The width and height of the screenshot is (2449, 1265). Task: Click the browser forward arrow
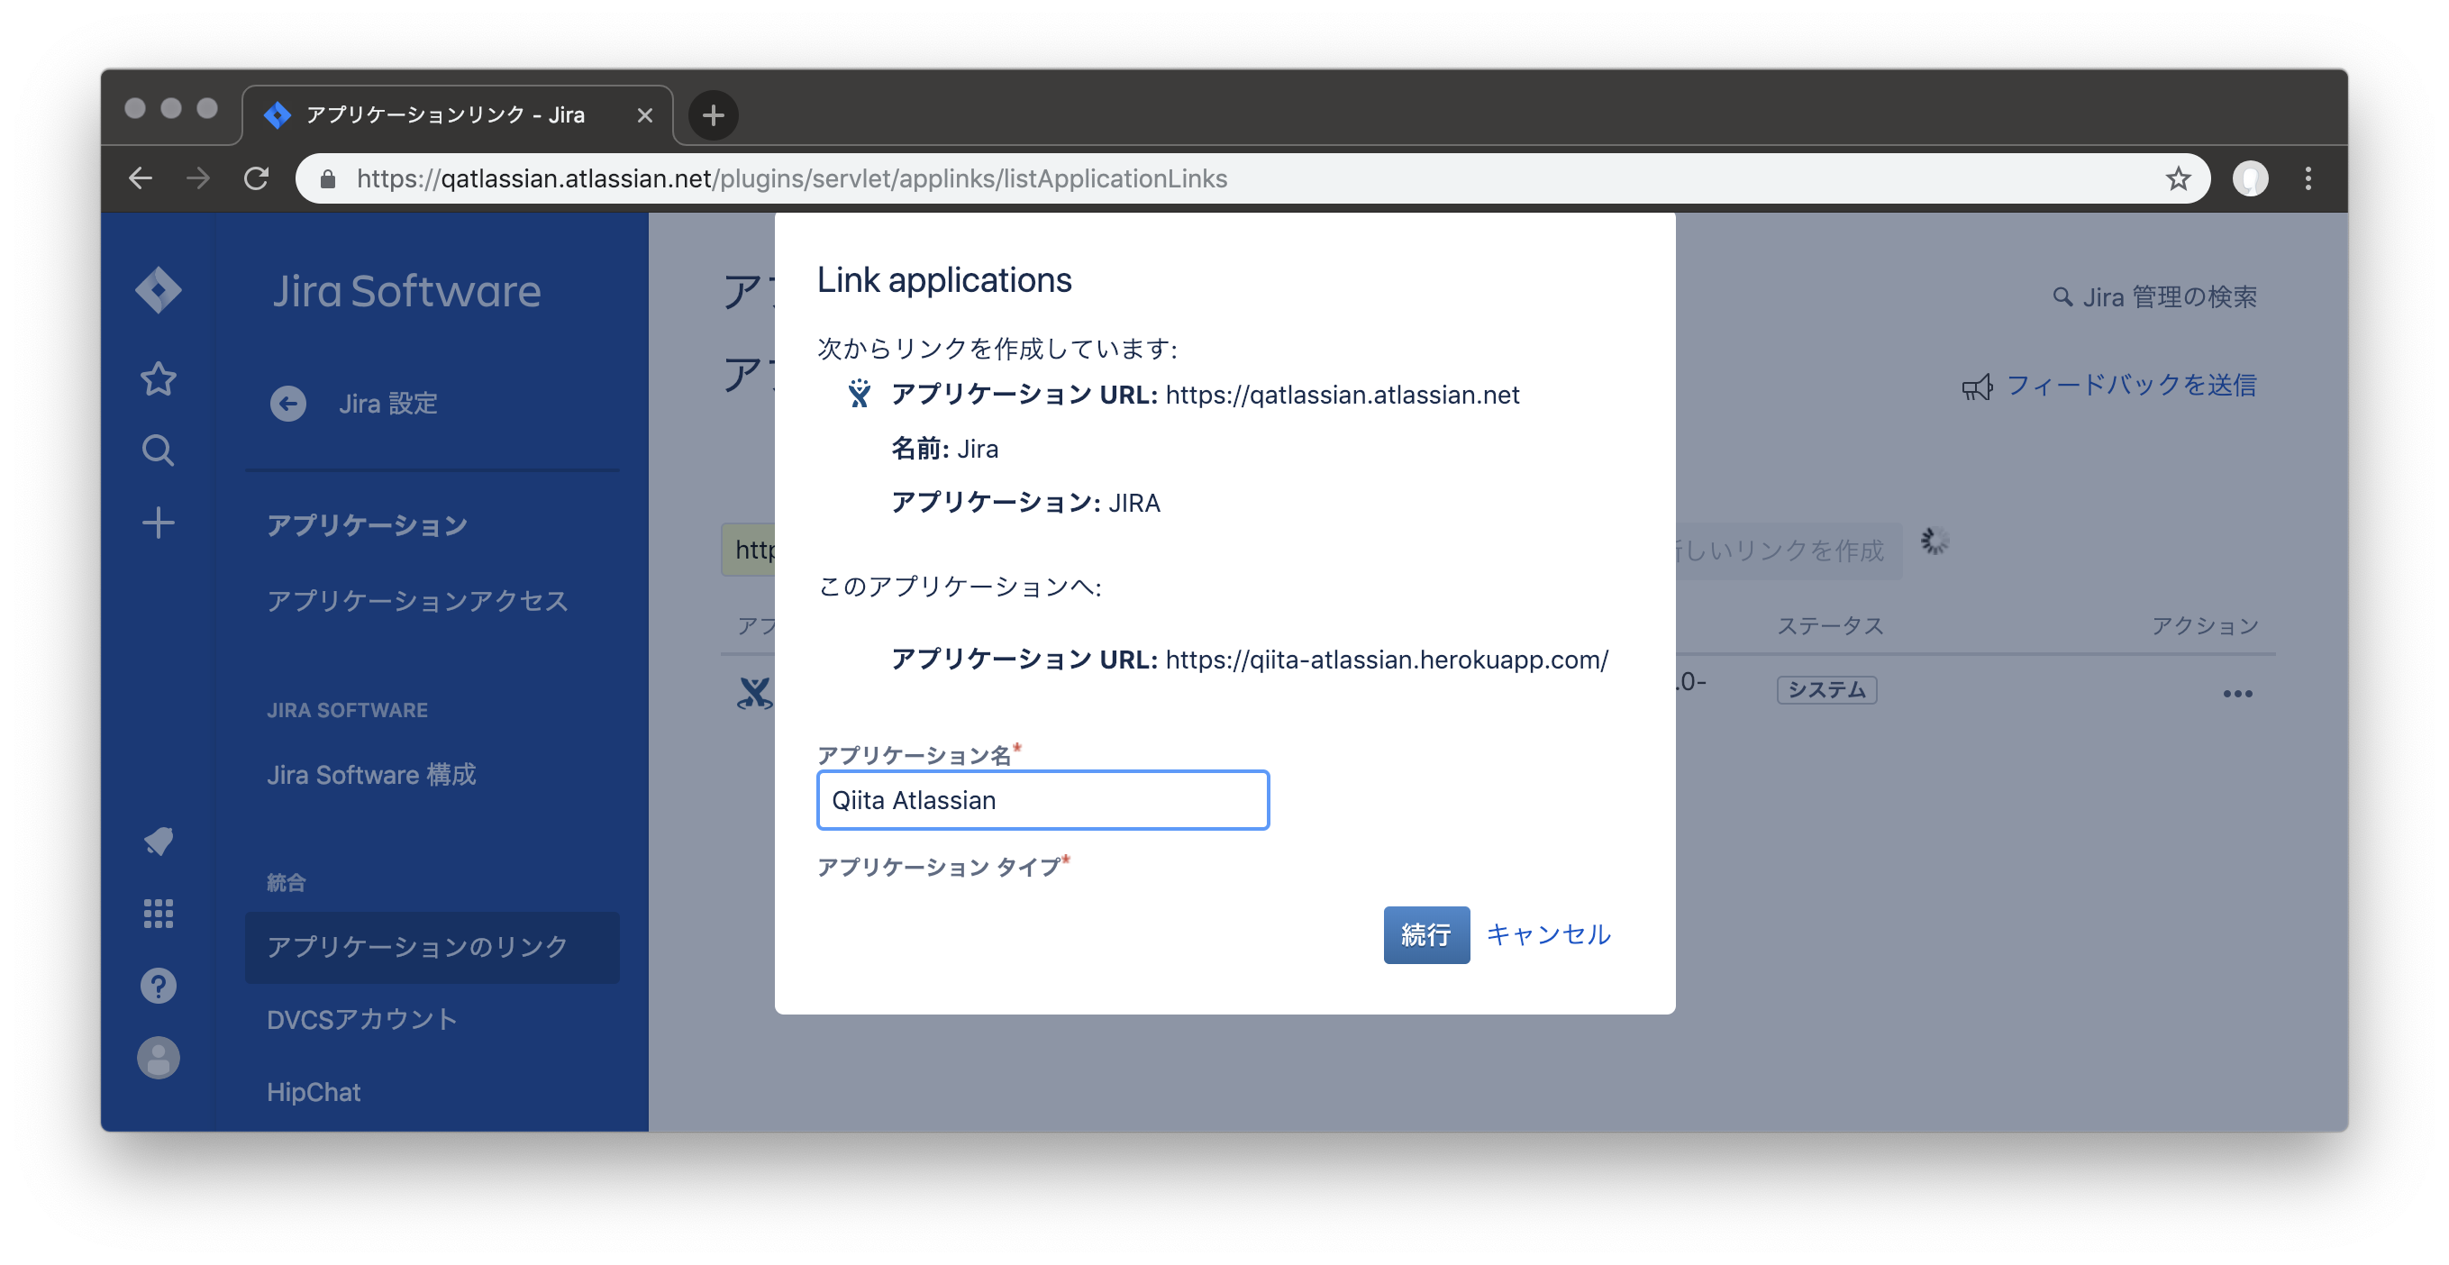point(197,177)
